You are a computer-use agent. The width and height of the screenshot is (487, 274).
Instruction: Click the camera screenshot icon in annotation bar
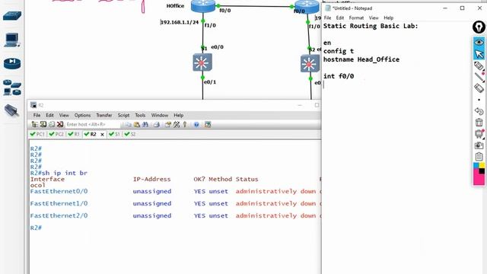(479, 145)
